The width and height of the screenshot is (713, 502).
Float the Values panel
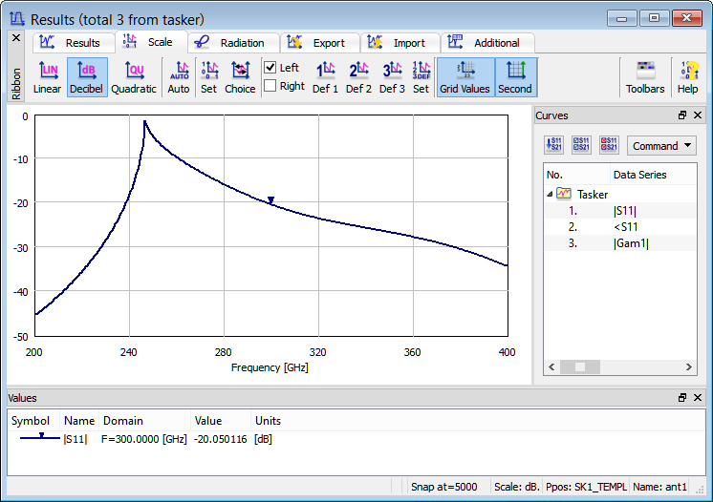point(682,397)
